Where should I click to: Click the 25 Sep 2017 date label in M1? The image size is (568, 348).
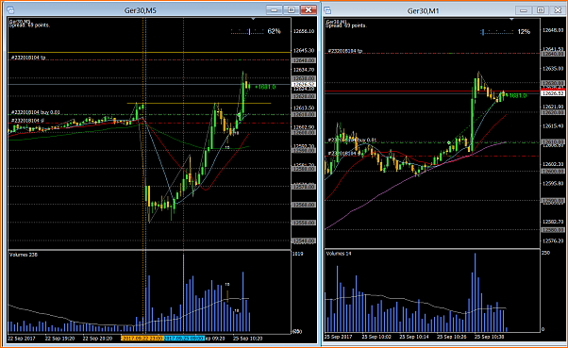[339, 337]
